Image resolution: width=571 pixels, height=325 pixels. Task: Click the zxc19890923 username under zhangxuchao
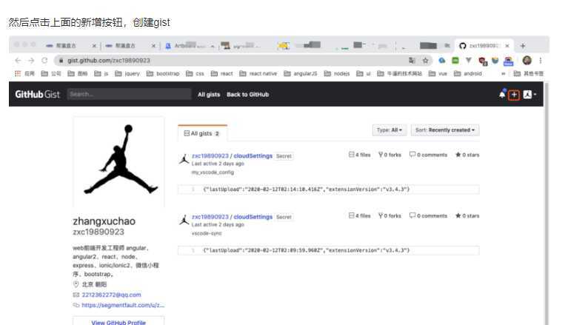[98, 232]
